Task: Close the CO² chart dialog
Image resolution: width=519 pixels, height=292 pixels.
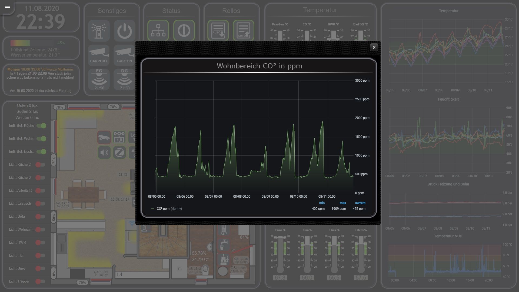Action: point(374,47)
